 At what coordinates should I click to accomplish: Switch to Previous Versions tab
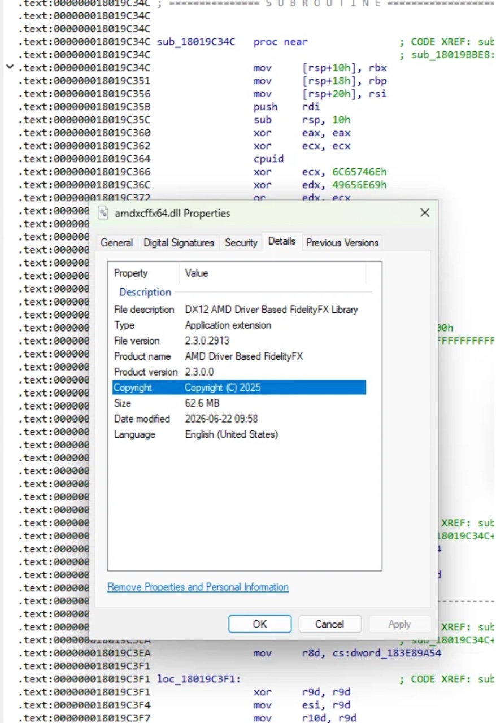click(x=342, y=242)
